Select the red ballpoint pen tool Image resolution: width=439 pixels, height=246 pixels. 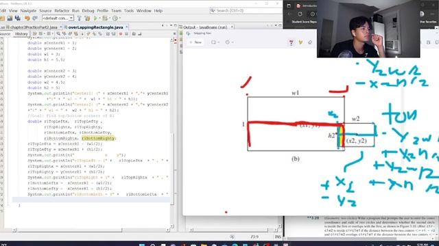click(291, 42)
